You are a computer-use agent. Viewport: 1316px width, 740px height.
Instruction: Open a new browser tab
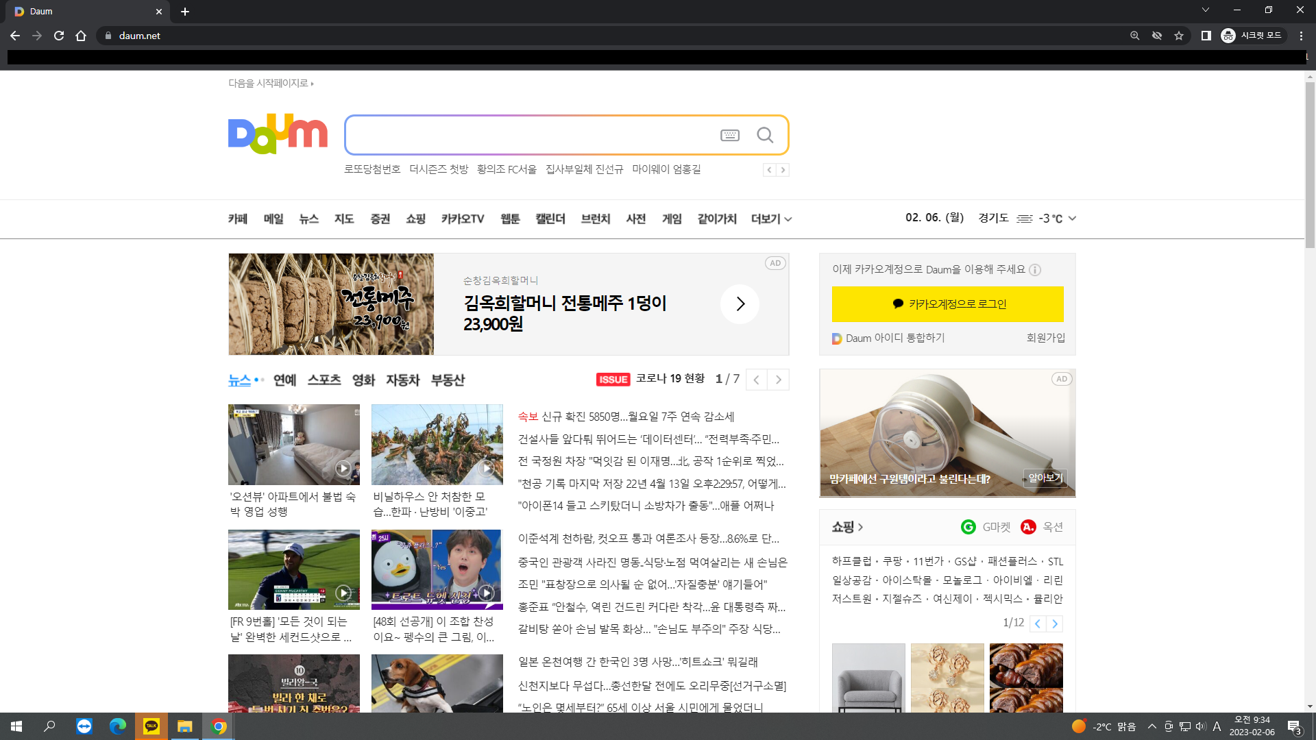pyautogui.click(x=185, y=12)
